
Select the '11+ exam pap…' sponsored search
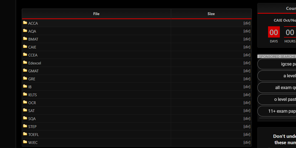coord(277,111)
